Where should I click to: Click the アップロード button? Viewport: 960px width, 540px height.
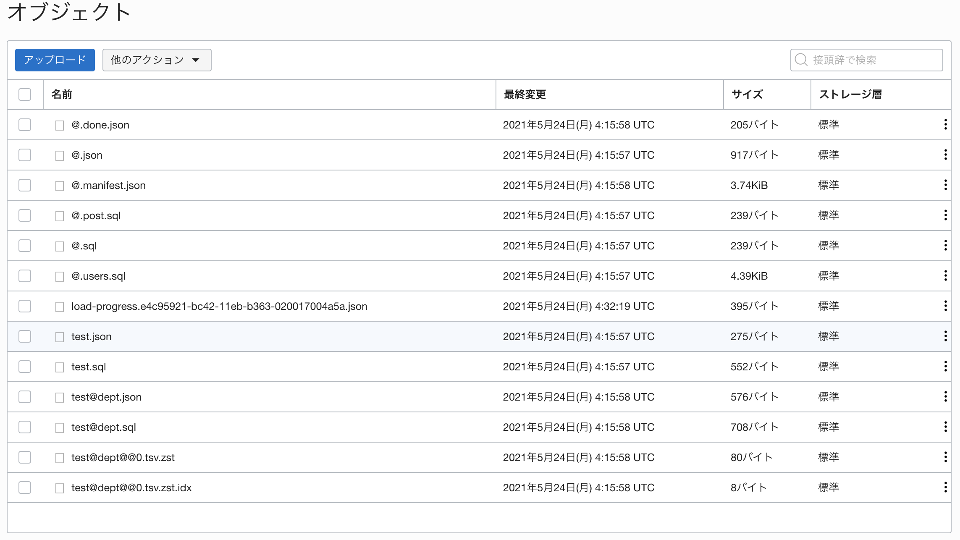pyautogui.click(x=55, y=60)
